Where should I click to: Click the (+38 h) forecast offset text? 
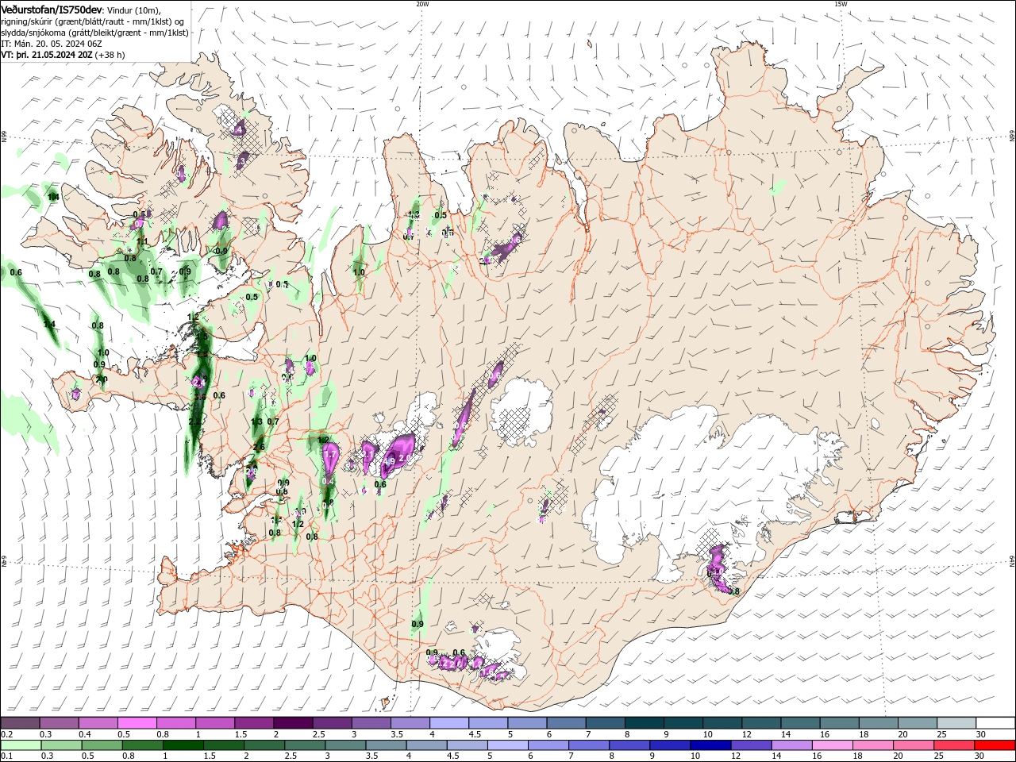click(110, 55)
